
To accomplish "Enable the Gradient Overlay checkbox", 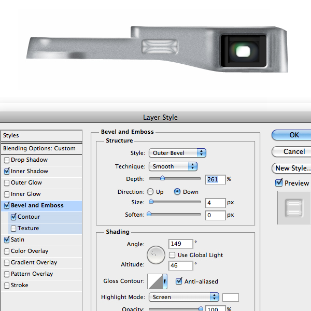I will 7,263.
